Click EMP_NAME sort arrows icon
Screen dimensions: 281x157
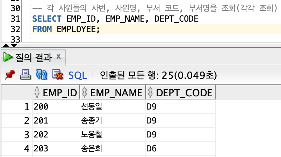(85, 92)
